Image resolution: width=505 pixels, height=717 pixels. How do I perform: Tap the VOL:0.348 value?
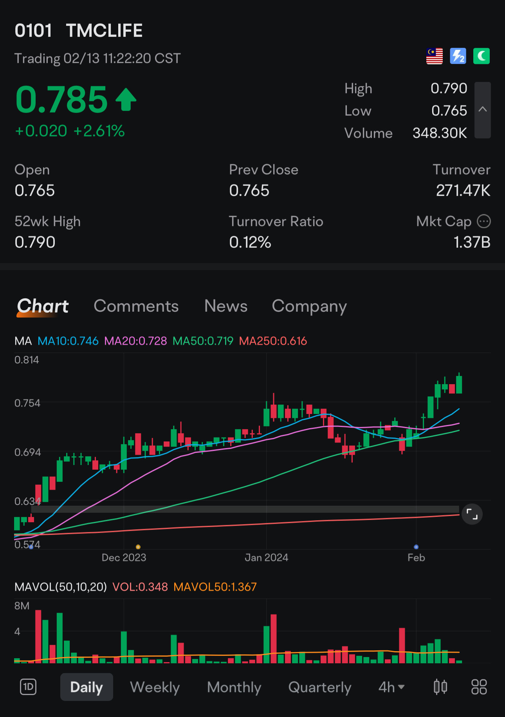tap(140, 587)
